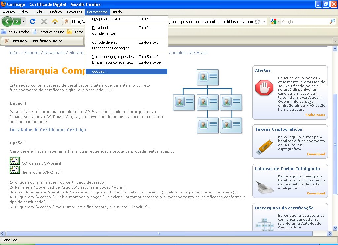The width and height of the screenshot is (338, 245).
Task: Select Limpar histórico recente...
Action: coord(126,62)
